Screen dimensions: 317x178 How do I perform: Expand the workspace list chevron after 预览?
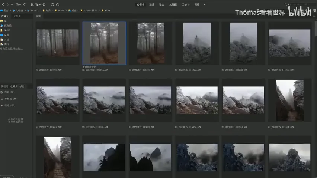(x=205, y=4)
